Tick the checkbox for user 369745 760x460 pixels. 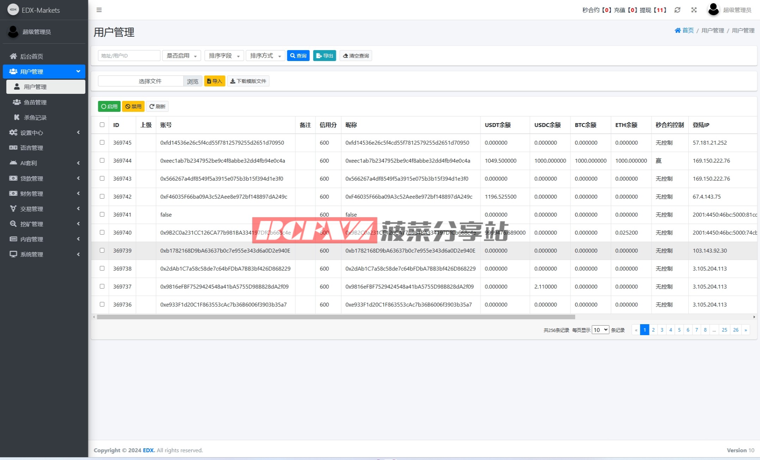pyautogui.click(x=102, y=143)
